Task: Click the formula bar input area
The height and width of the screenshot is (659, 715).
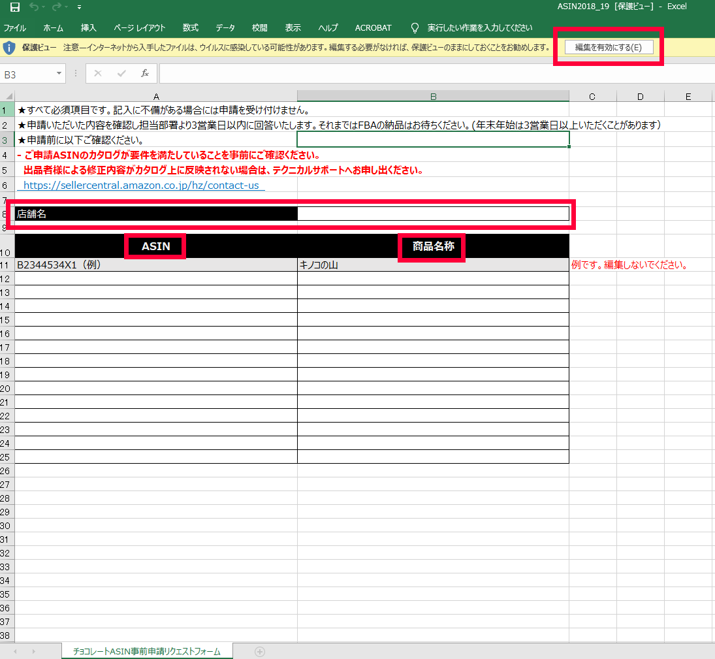Action: [x=431, y=74]
